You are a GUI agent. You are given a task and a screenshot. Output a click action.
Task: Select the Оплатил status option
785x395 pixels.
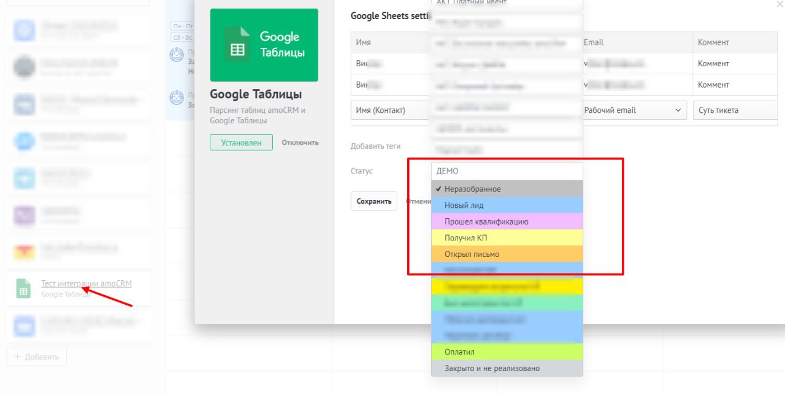tap(507, 352)
